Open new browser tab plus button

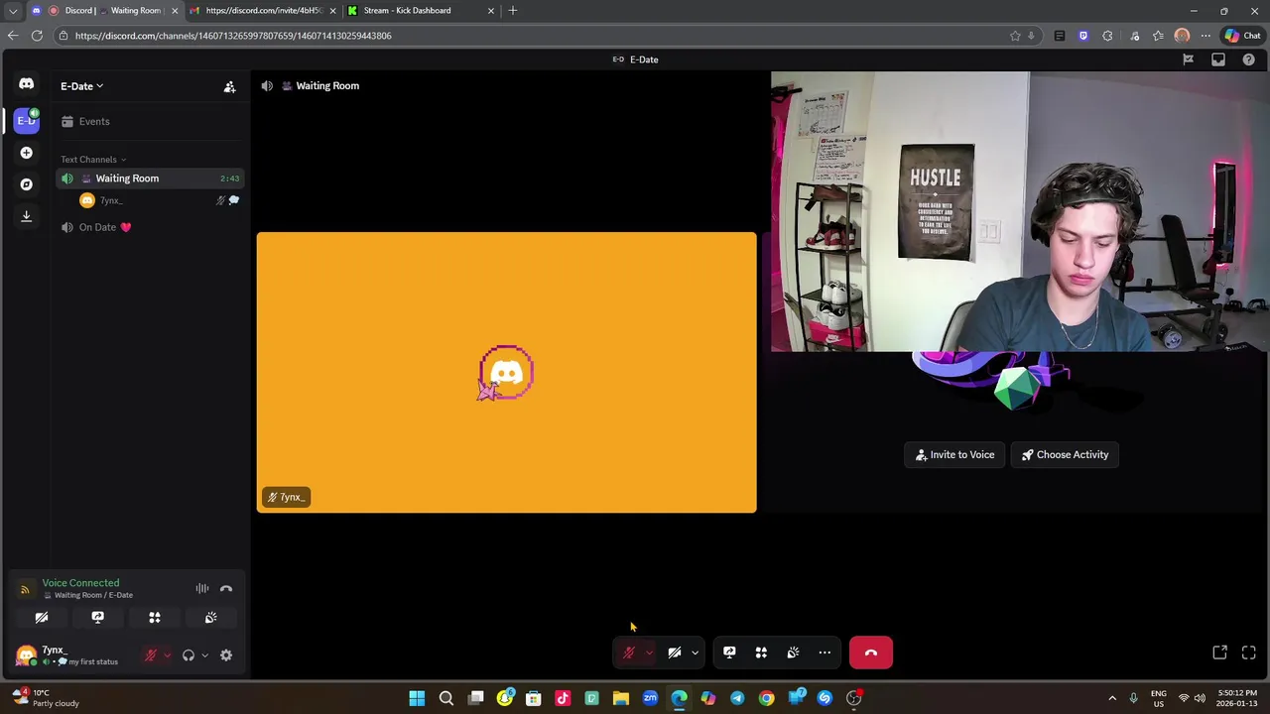pos(513,11)
